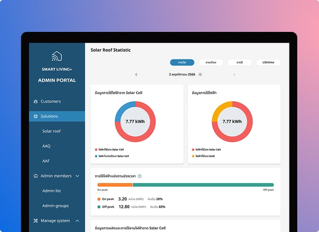Click the ADMIN PORTAL title

(57, 80)
